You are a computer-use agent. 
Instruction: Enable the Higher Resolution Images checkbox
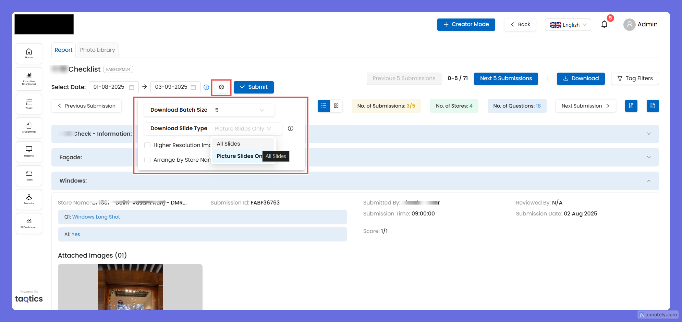[147, 145]
